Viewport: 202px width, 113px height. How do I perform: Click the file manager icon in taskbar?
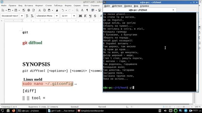coord(8,111)
